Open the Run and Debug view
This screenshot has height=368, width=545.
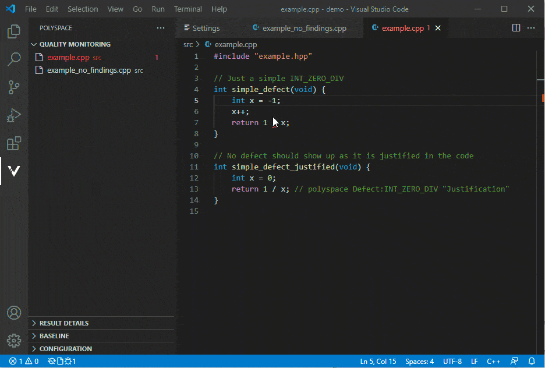click(x=14, y=115)
